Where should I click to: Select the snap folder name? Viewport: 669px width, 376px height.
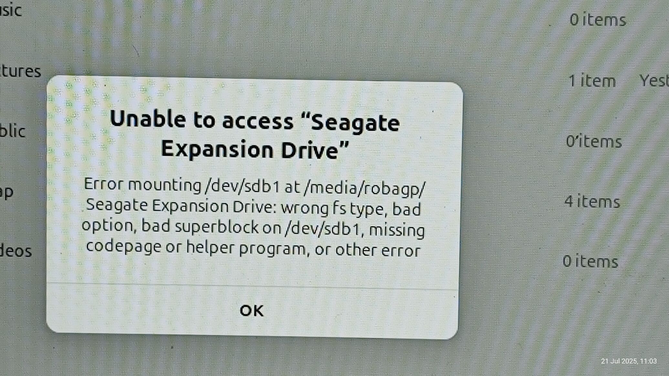pyautogui.click(x=6, y=192)
